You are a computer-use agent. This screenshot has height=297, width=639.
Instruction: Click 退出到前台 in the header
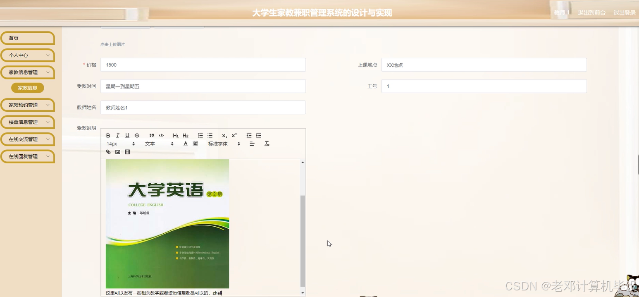591,13
